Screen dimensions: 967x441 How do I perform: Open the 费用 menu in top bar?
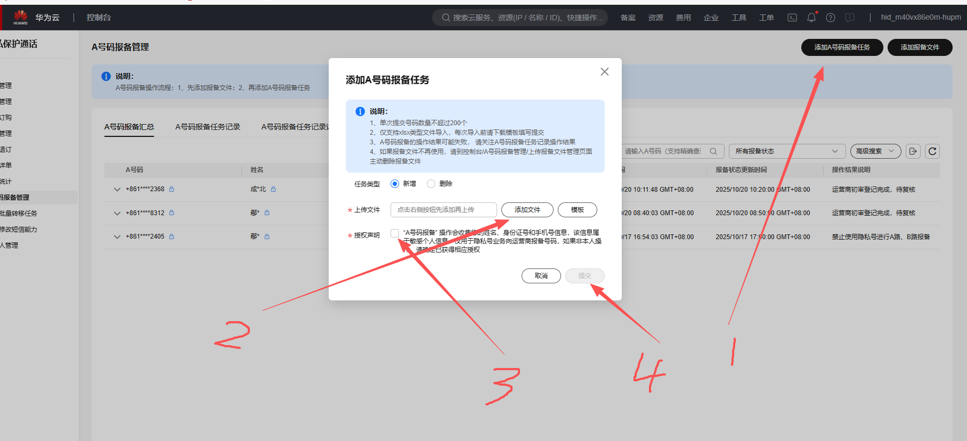pos(683,18)
